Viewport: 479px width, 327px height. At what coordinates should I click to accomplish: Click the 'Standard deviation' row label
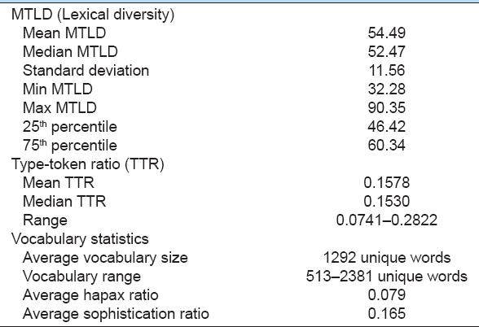click(x=86, y=71)
